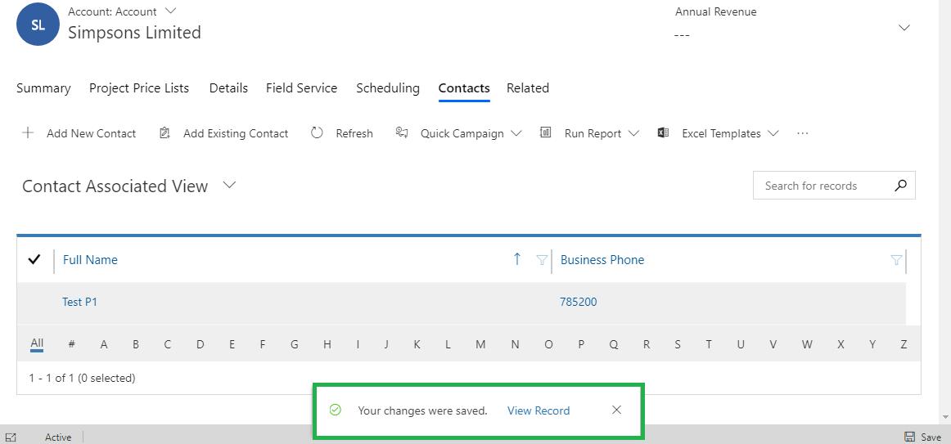
Task: Filter contacts by letter P
Action: click(581, 345)
